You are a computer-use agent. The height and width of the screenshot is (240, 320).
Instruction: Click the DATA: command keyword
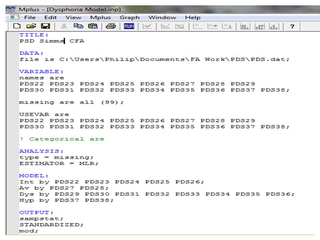tap(31, 53)
